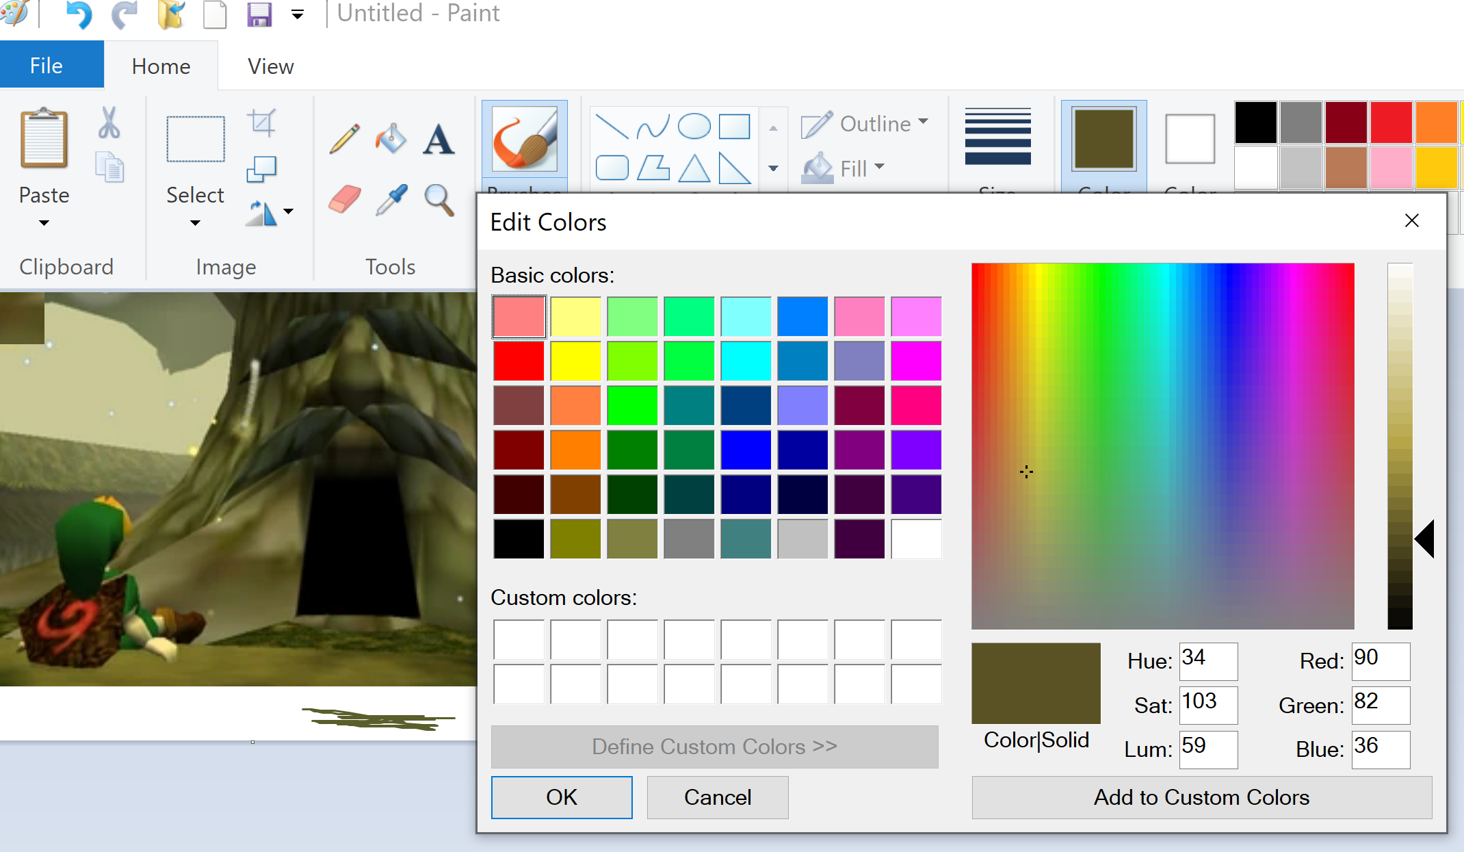Viewport: 1464px width, 852px height.
Task: Click the Hue value field
Action: coord(1208,661)
